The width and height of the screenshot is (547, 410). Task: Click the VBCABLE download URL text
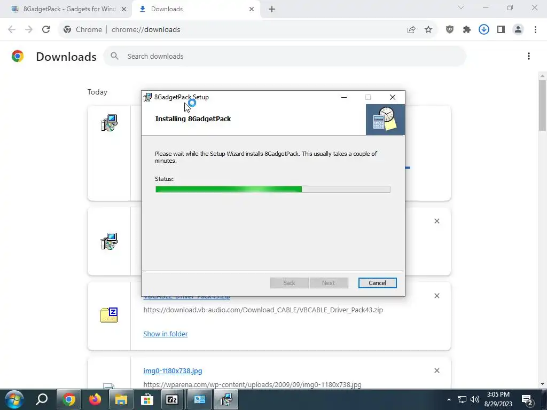(x=263, y=310)
